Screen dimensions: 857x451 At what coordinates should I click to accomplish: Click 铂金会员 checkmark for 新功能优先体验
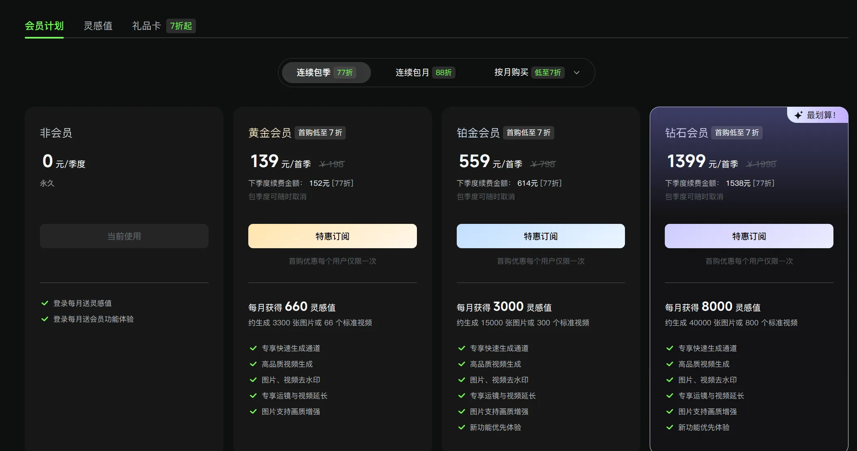pos(462,427)
